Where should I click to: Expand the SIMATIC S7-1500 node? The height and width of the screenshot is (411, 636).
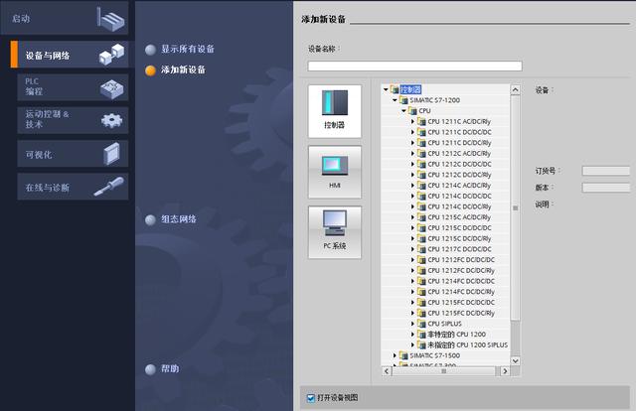click(395, 355)
